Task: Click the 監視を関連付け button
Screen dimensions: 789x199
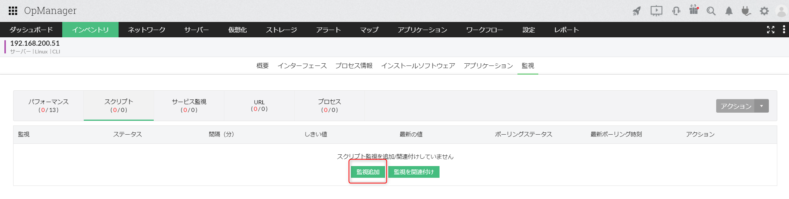Action: point(414,172)
